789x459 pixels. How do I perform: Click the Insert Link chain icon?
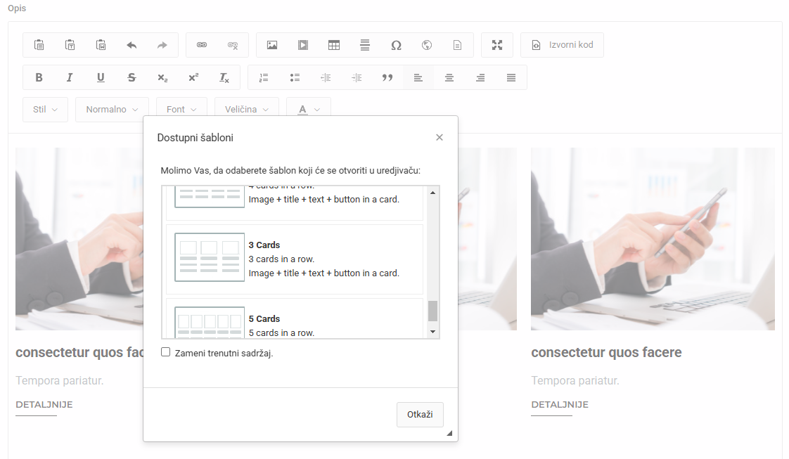(x=202, y=45)
